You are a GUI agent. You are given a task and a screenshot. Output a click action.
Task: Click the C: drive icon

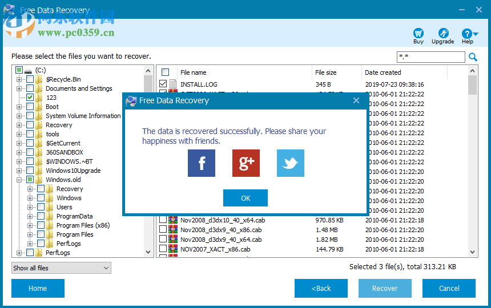coord(28,71)
